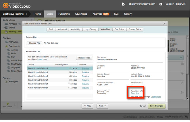Click the Next >> button
Screen dimensions: 190x122
102,106
